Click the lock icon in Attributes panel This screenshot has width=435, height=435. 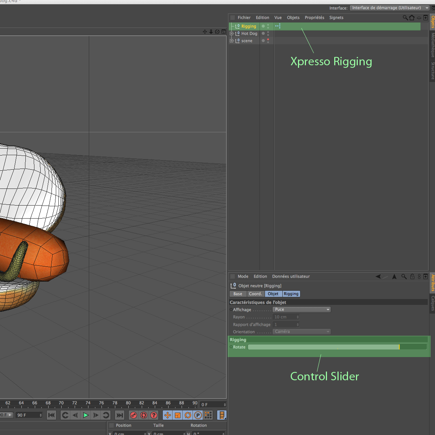(412, 276)
